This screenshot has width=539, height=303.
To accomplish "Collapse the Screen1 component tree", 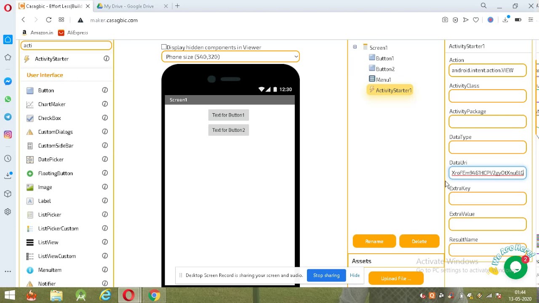I will [x=355, y=47].
